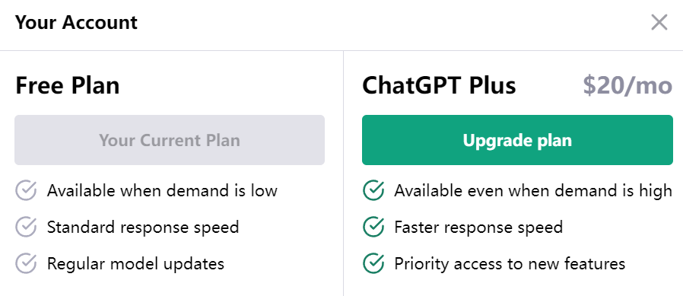Viewport: 683px width, 296px height.
Task: Click the Regular model updates text
Action: coord(135,264)
